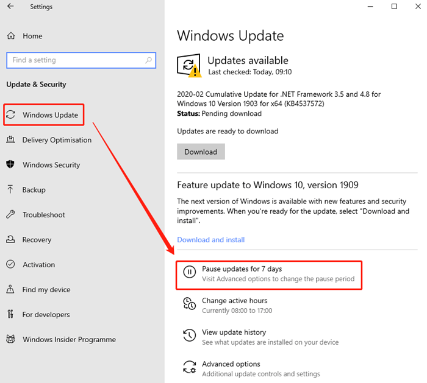The width and height of the screenshot is (427, 383).
Task: Maximize the Settings window
Action: point(394,6)
